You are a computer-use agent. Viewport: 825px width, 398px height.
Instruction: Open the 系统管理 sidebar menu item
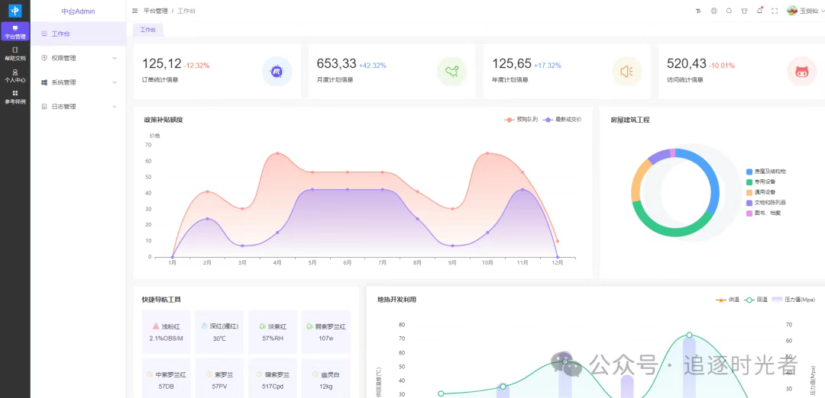(x=79, y=82)
